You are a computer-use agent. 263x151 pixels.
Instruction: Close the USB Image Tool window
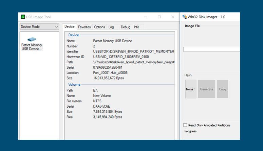point(173,17)
